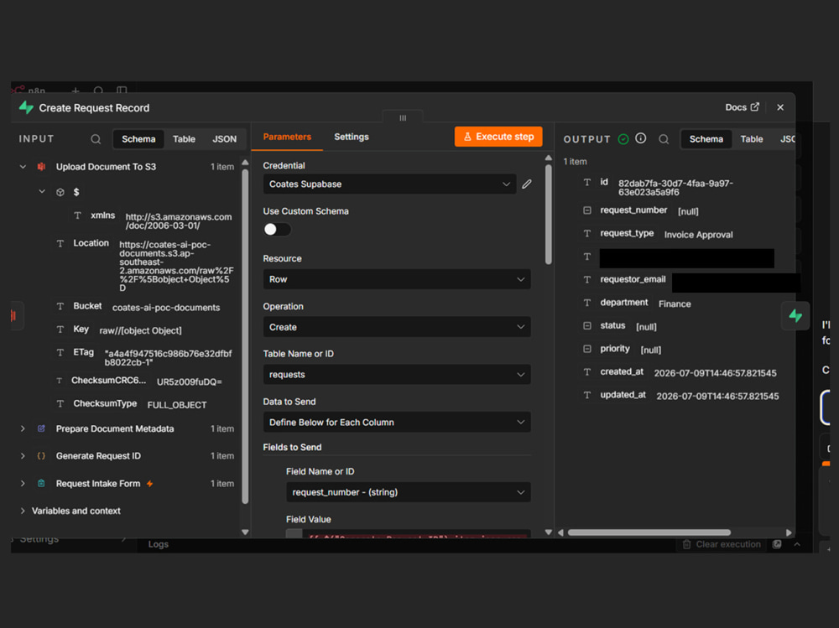Click the Supabase node icon in header
This screenshot has width=839, height=628.
(26, 107)
